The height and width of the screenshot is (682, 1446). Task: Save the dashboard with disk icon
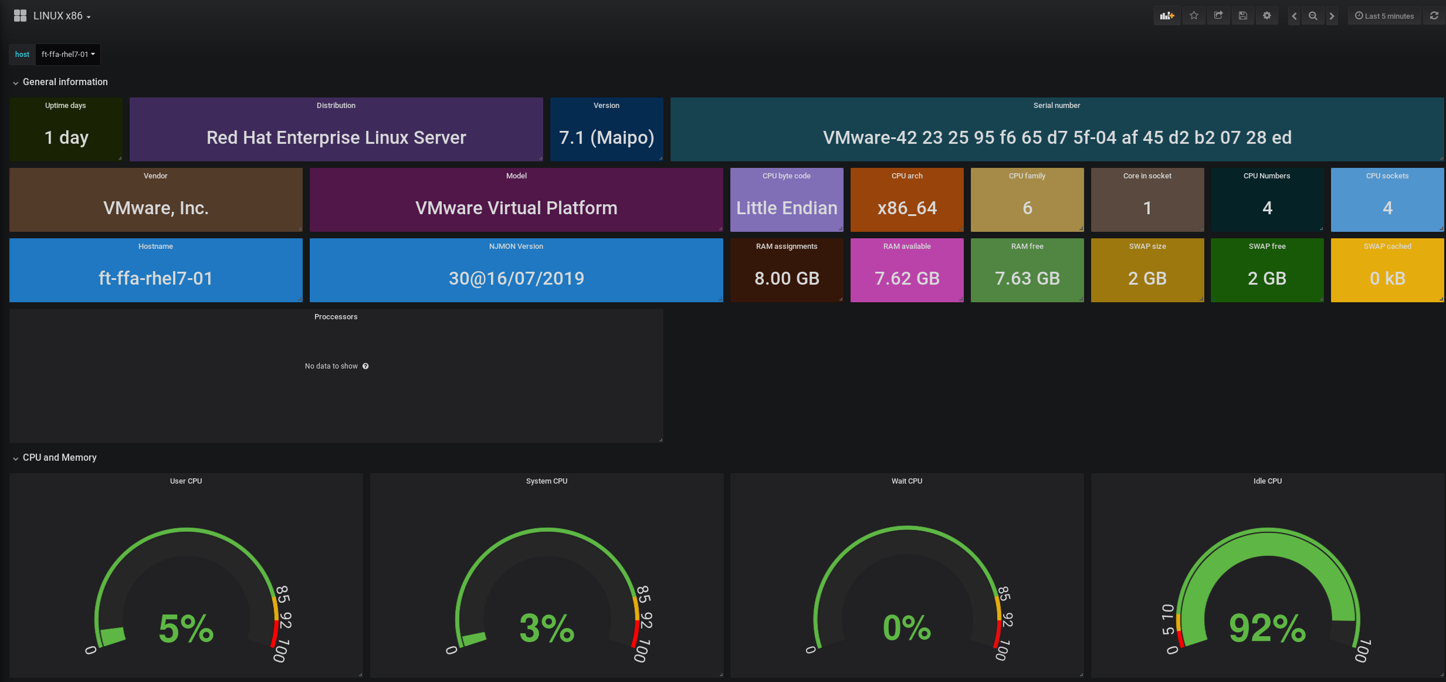pos(1242,16)
